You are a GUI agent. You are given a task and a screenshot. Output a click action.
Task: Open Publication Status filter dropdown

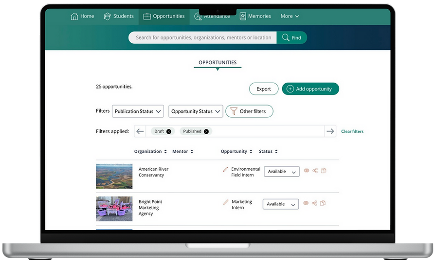[x=138, y=111]
